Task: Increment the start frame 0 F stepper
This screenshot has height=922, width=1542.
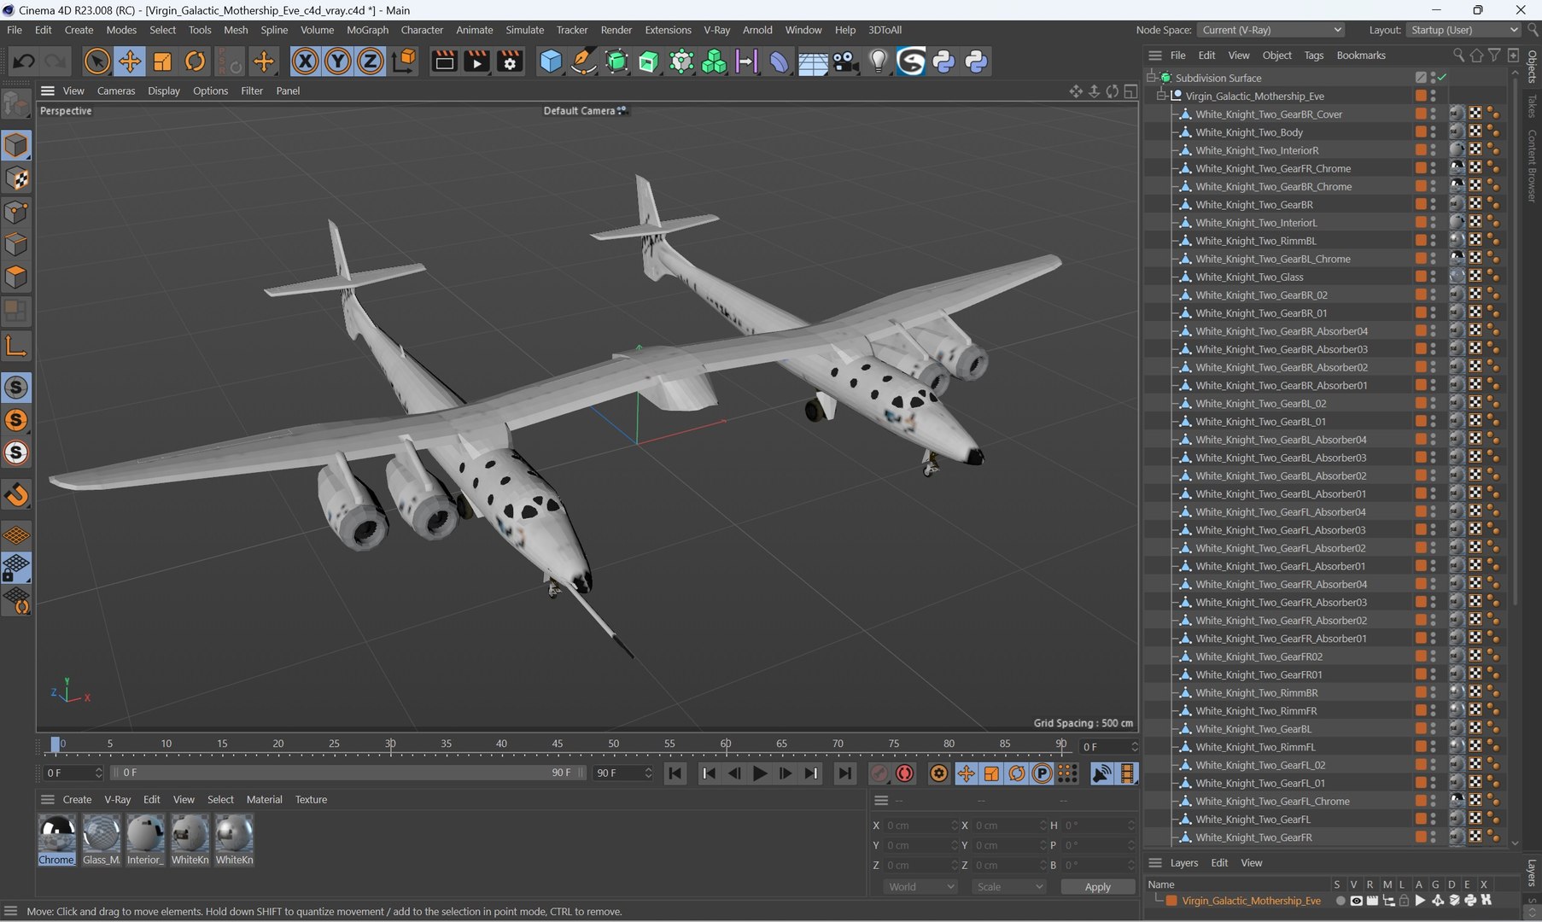Action: pos(99,769)
